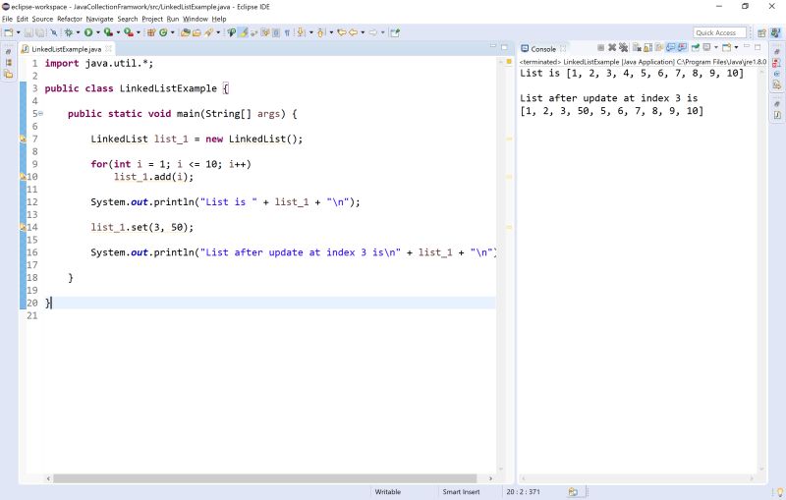Viewport: 786px width, 500px height.
Task: Click the editor horizontal scrollbar
Action: [x=264, y=478]
